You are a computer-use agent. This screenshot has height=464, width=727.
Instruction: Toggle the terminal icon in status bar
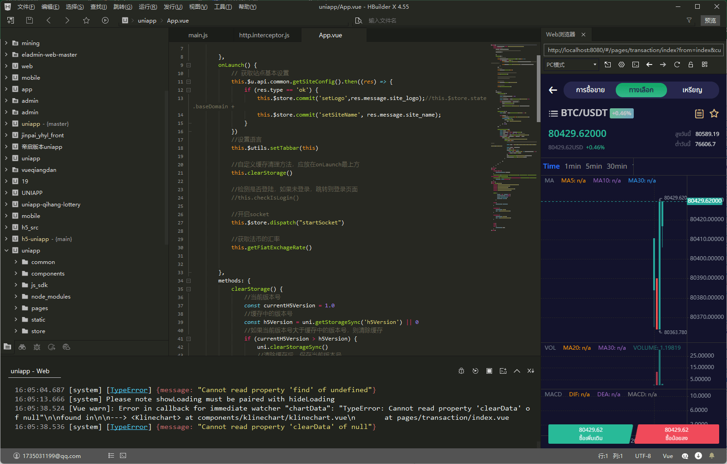click(123, 456)
